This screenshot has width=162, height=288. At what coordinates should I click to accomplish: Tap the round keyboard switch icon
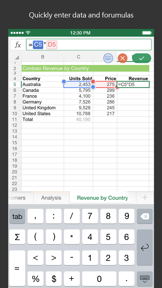(x=108, y=58)
